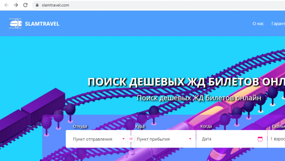Open the О нас menu item
The height and width of the screenshot is (161, 285).
pyautogui.click(x=258, y=24)
